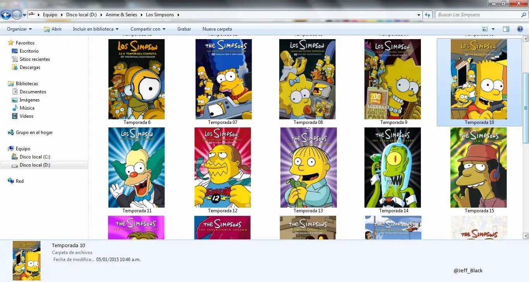Click the Grabar toolbar button
Image resolution: width=529 pixels, height=282 pixels.
pyautogui.click(x=184, y=29)
